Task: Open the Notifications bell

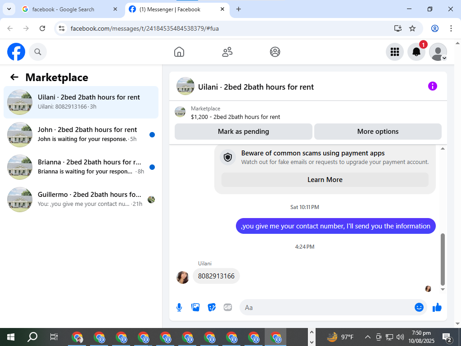Action: [x=416, y=52]
